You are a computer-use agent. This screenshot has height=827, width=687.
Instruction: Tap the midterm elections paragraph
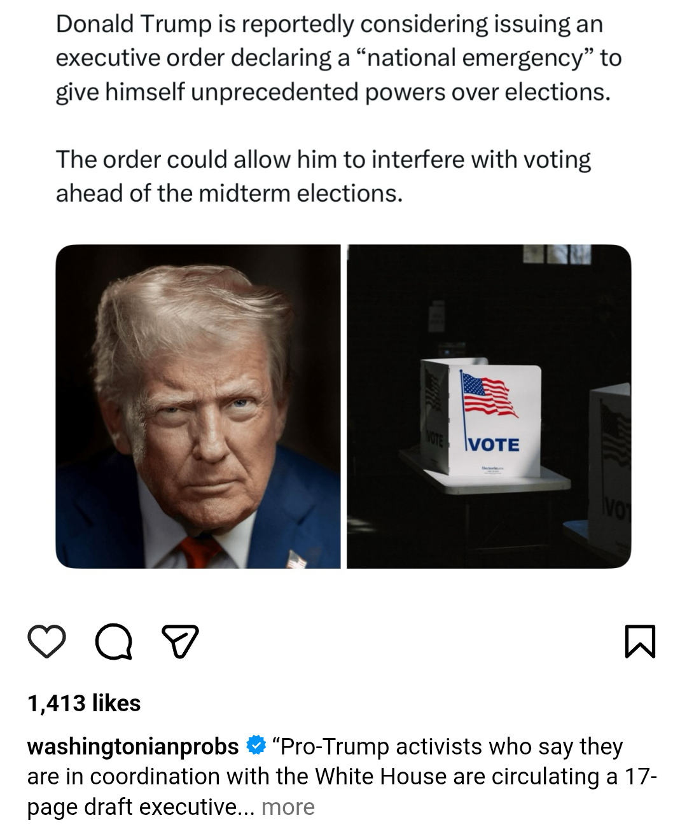323,176
